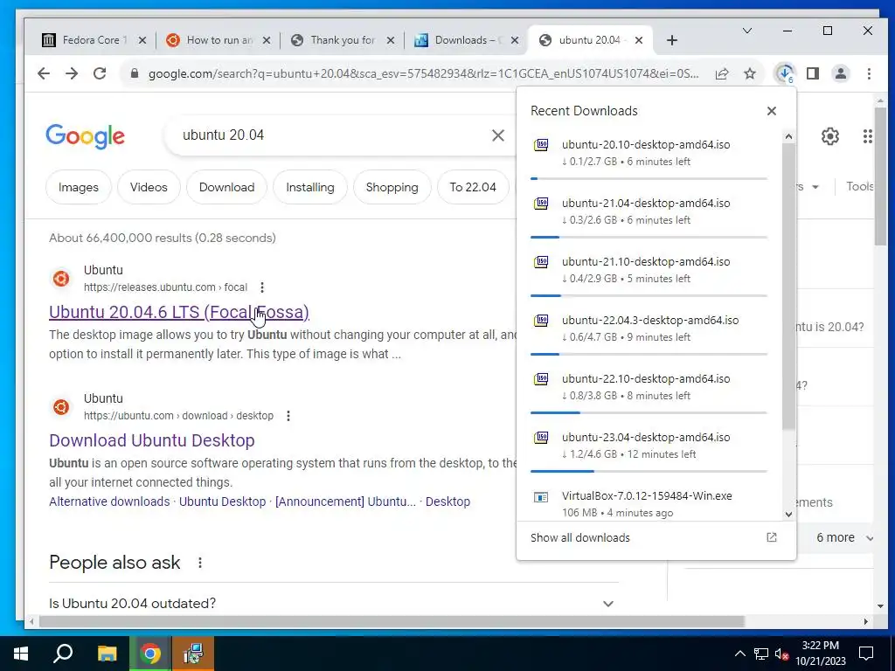Open Google Settings gear icon
The height and width of the screenshot is (671, 895).
(830, 136)
